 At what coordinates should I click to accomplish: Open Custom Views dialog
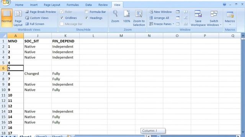point(37,18)
